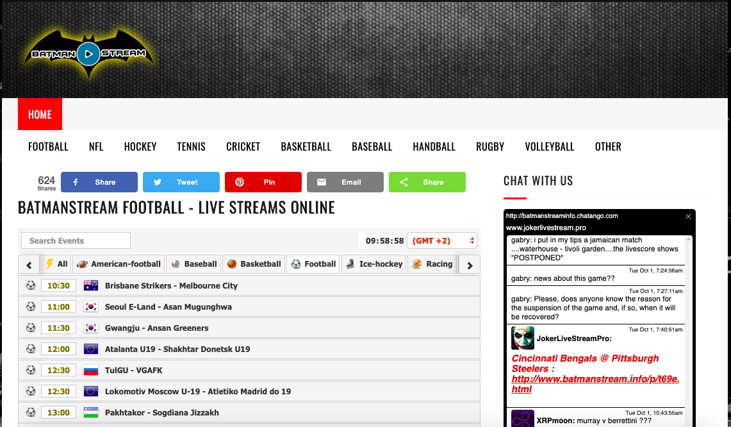Open the NFL menu
Viewport: 731px width, 427px height.
click(96, 147)
